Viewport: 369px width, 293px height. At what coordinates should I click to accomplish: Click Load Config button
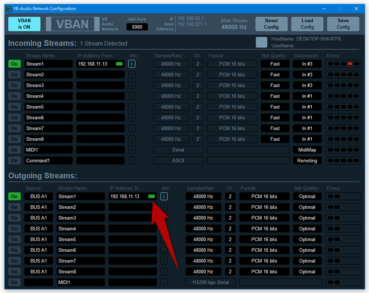coord(307,24)
